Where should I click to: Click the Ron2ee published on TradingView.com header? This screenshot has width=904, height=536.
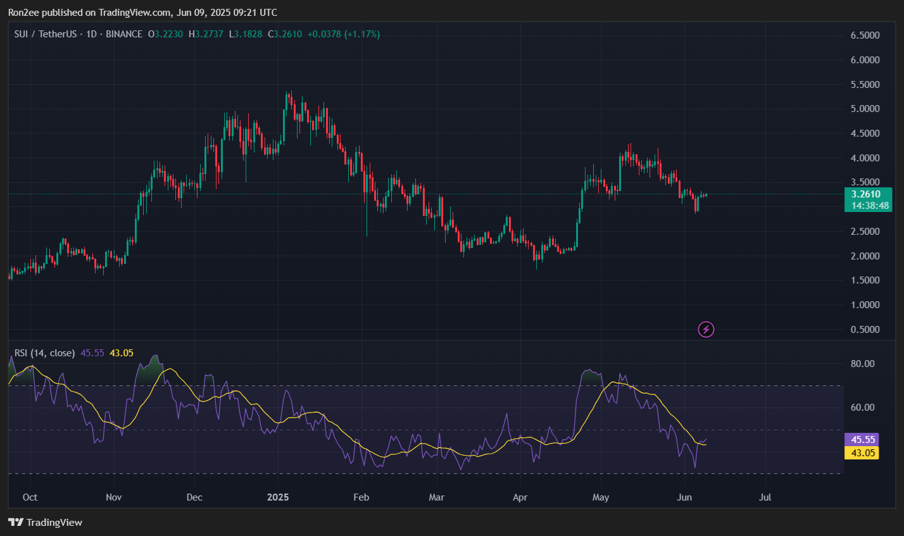click(142, 13)
